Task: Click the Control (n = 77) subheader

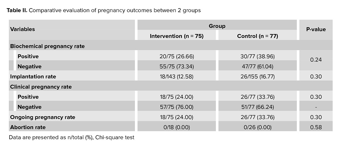Action: [x=257, y=36]
